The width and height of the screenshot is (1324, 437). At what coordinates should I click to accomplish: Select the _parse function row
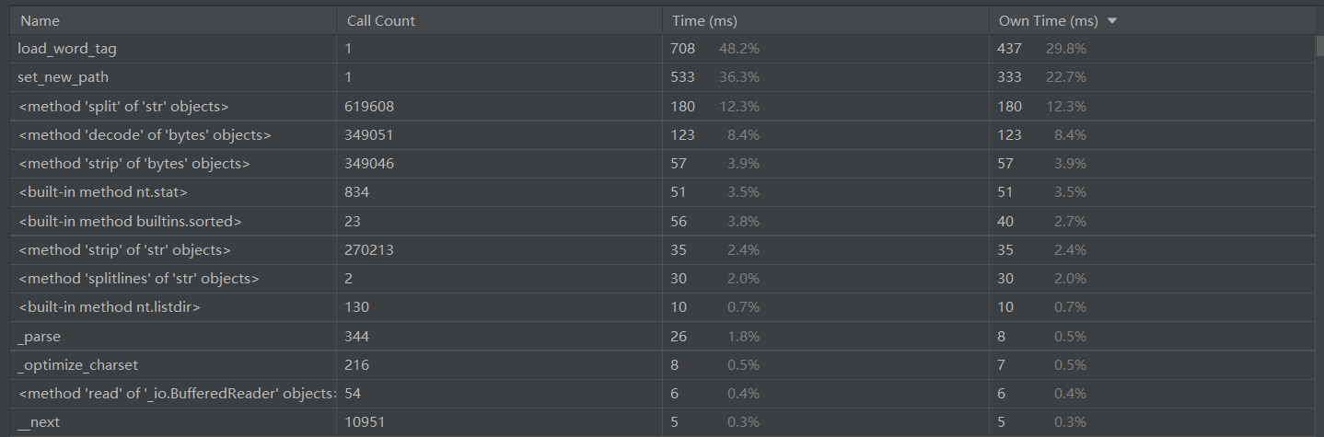(x=662, y=336)
